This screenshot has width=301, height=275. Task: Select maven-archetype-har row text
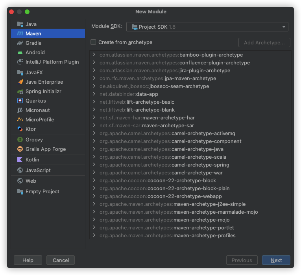[147, 118]
